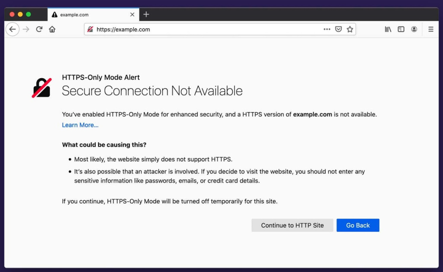Click the broken padlock site identity icon

pos(90,29)
